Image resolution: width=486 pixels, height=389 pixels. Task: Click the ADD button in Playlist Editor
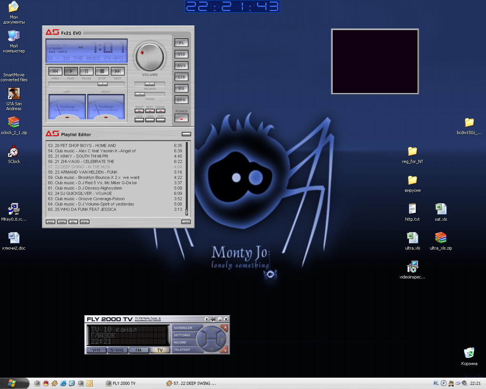tap(50, 222)
